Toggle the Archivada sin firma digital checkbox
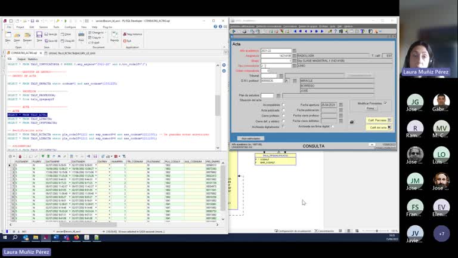 [x=332, y=127]
